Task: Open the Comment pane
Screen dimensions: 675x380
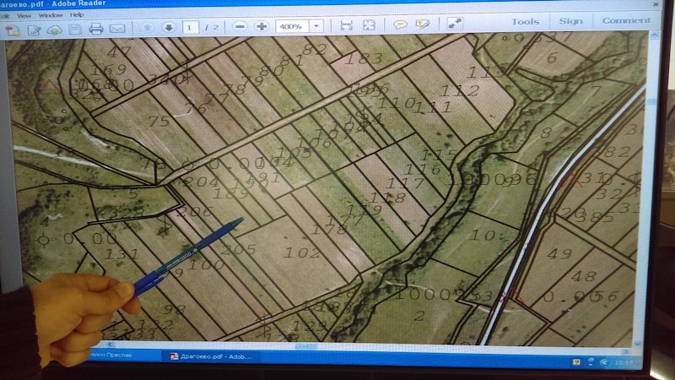Action: coord(626,20)
